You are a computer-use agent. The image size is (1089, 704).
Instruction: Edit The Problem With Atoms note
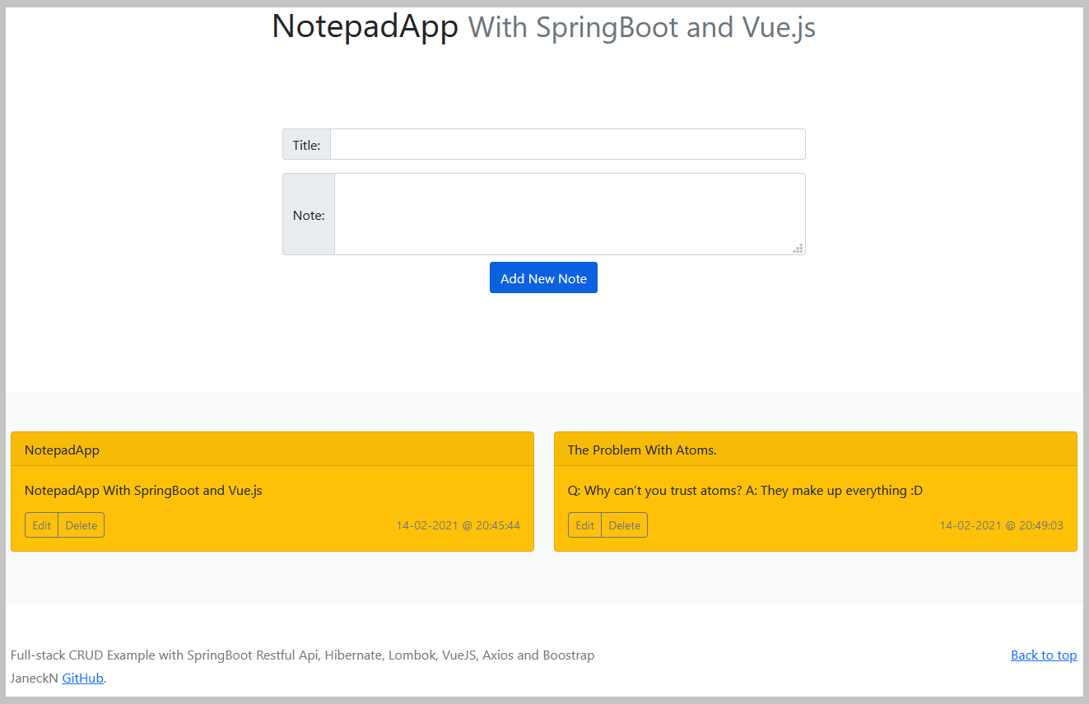[x=585, y=525]
